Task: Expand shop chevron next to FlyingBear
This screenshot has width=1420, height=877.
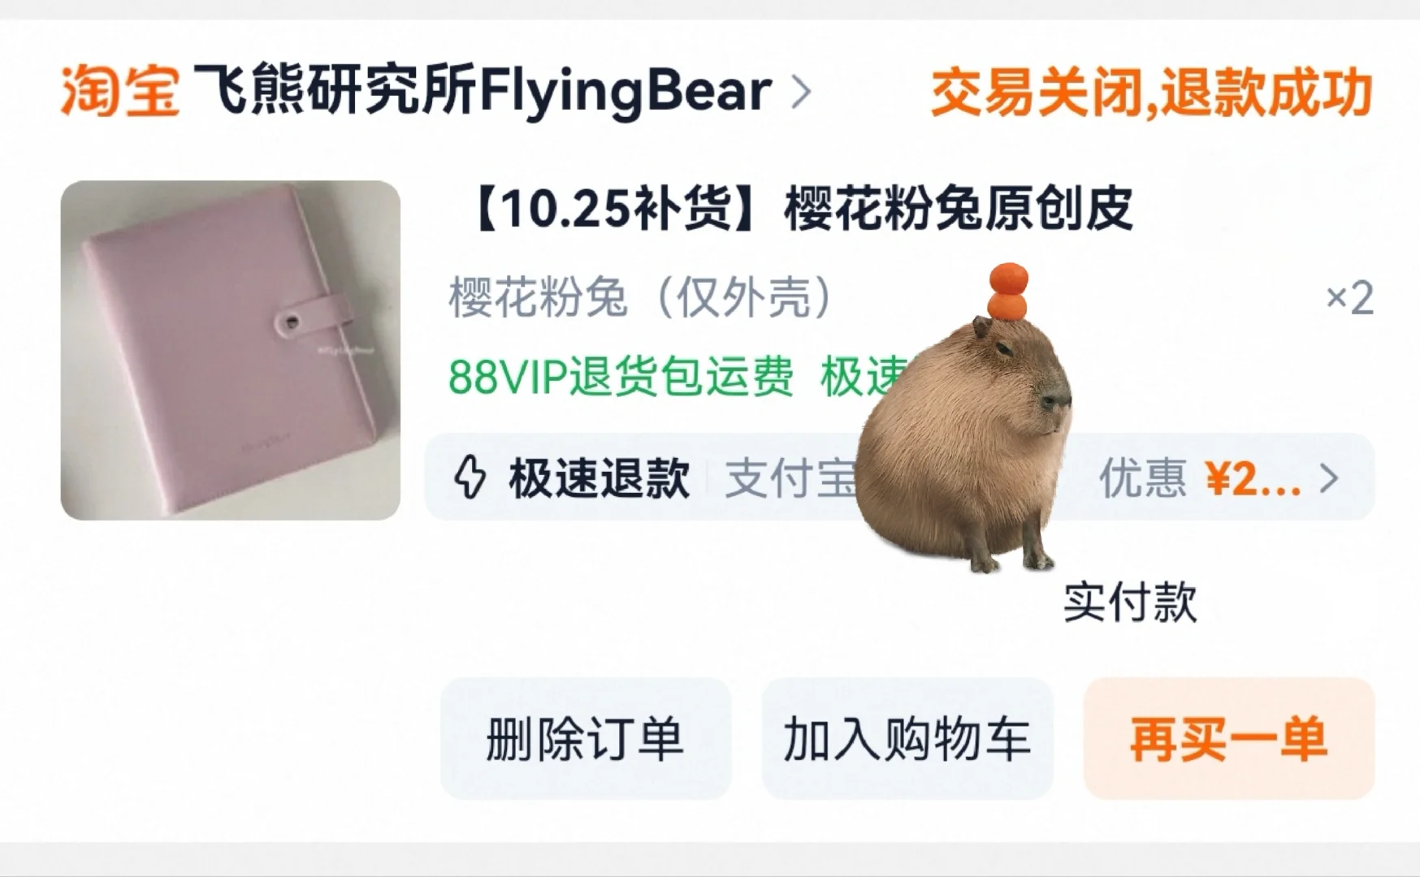Action: tap(801, 92)
